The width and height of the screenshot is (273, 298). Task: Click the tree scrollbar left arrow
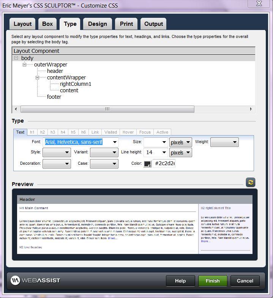pyautogui.click(x=16, y=109)
